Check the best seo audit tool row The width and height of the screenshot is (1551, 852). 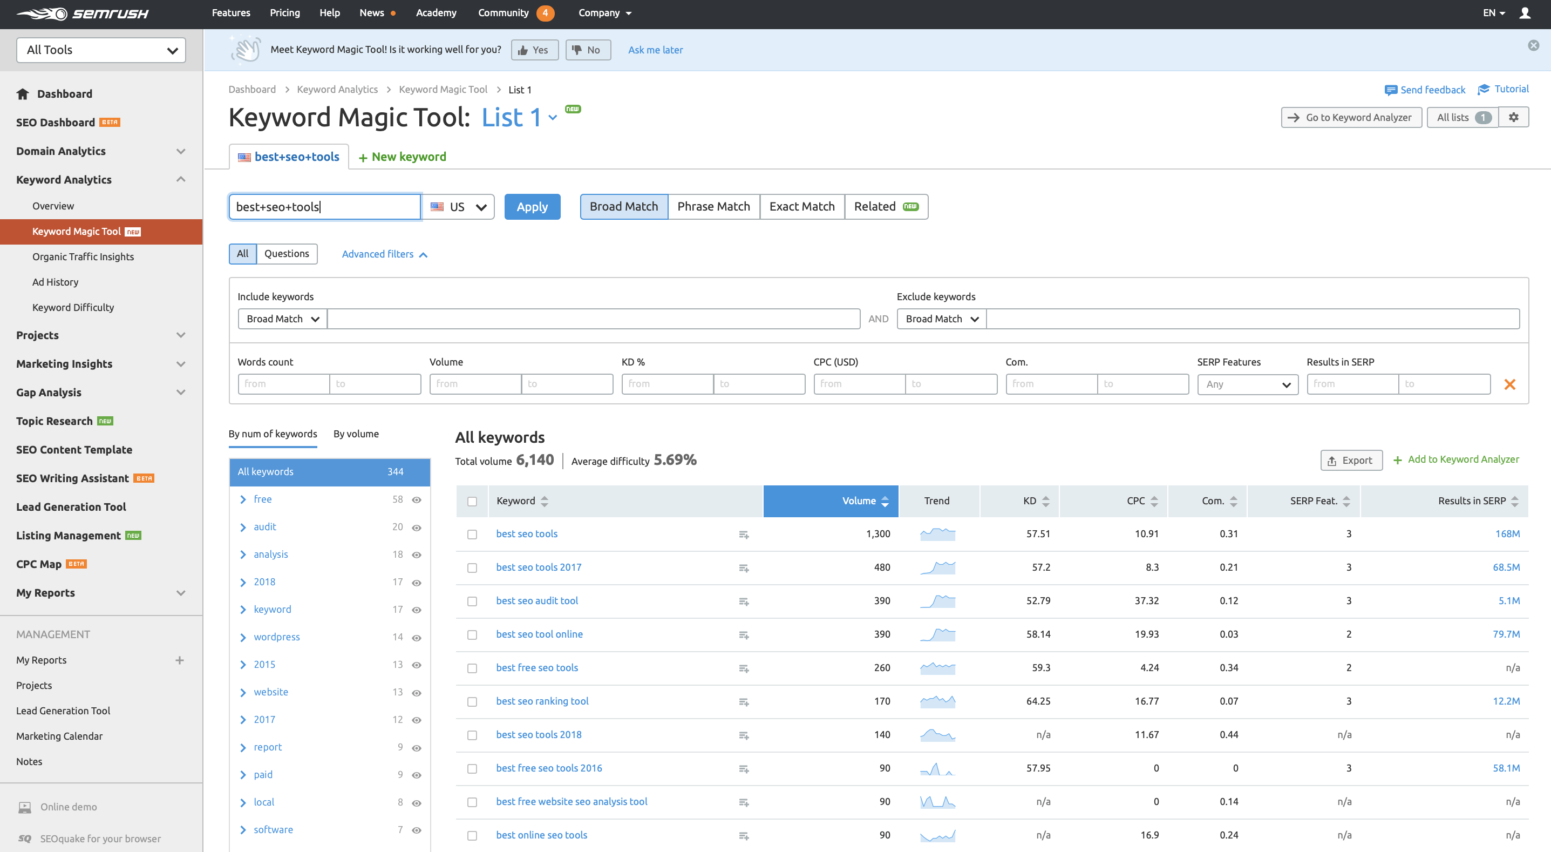[472, 601]
